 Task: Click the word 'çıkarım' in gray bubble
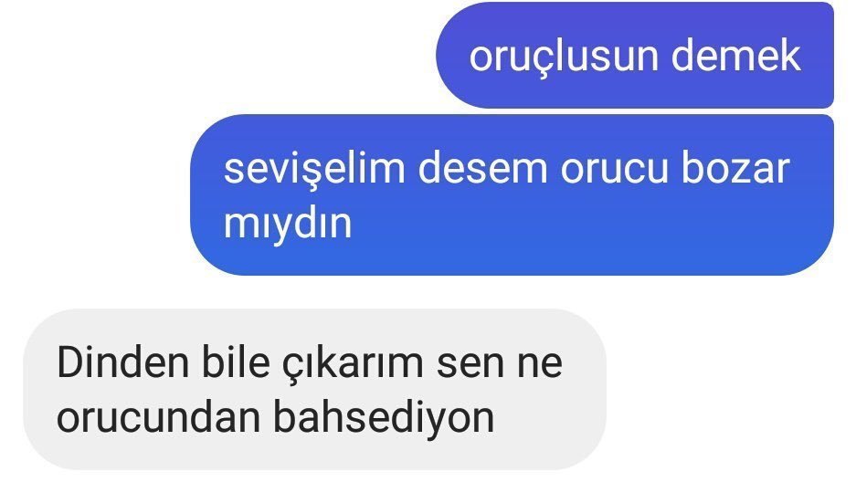[x=353, y=364]
